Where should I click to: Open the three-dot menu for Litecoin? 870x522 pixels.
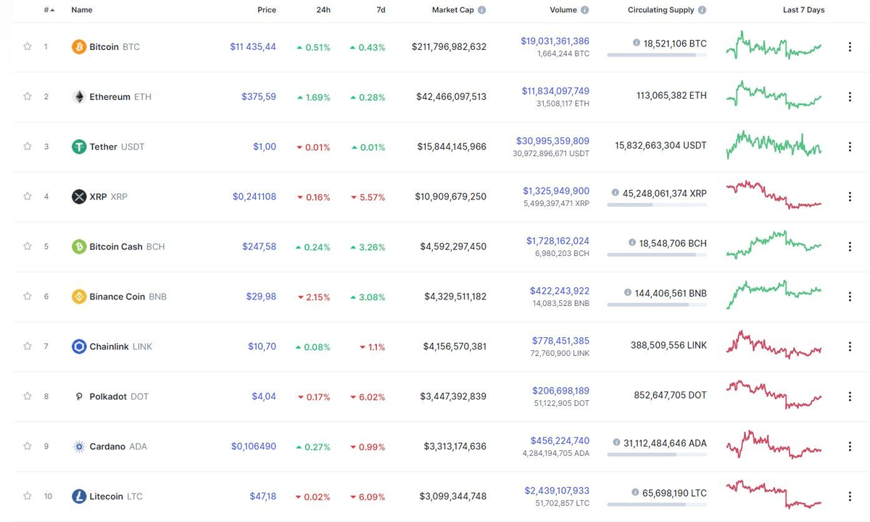pyautogui.click(x=850, y=497)
